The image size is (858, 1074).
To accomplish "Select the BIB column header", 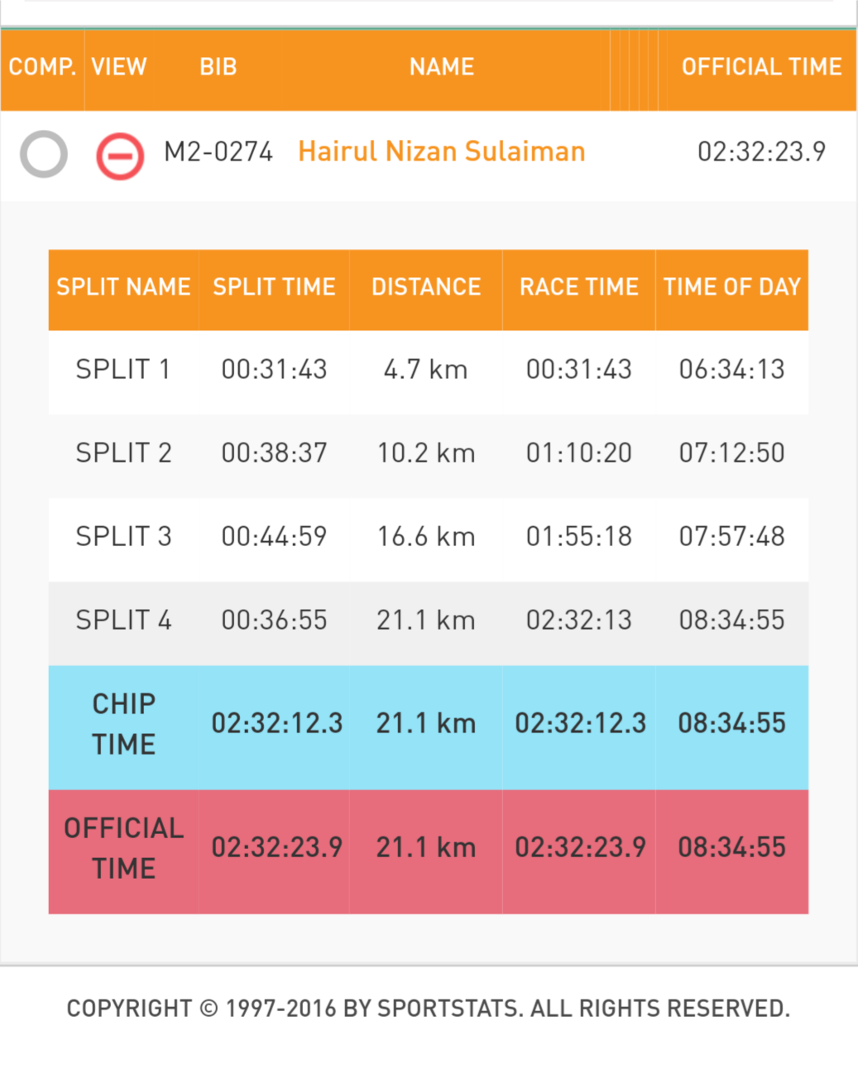I will 218,67.
